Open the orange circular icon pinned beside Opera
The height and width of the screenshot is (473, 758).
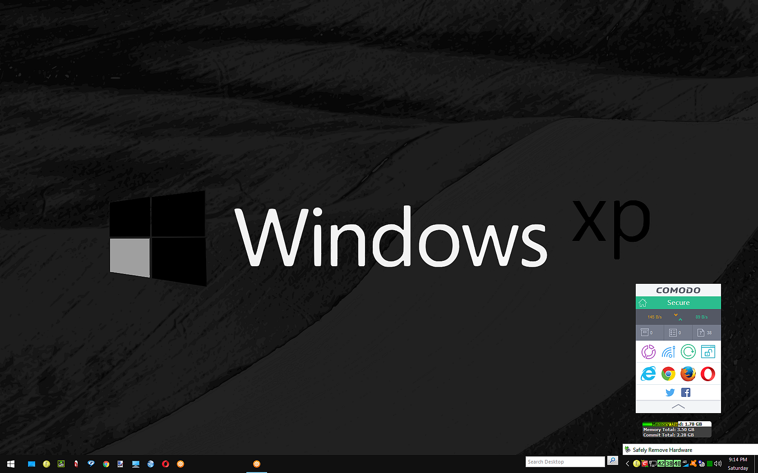point(180,464)
